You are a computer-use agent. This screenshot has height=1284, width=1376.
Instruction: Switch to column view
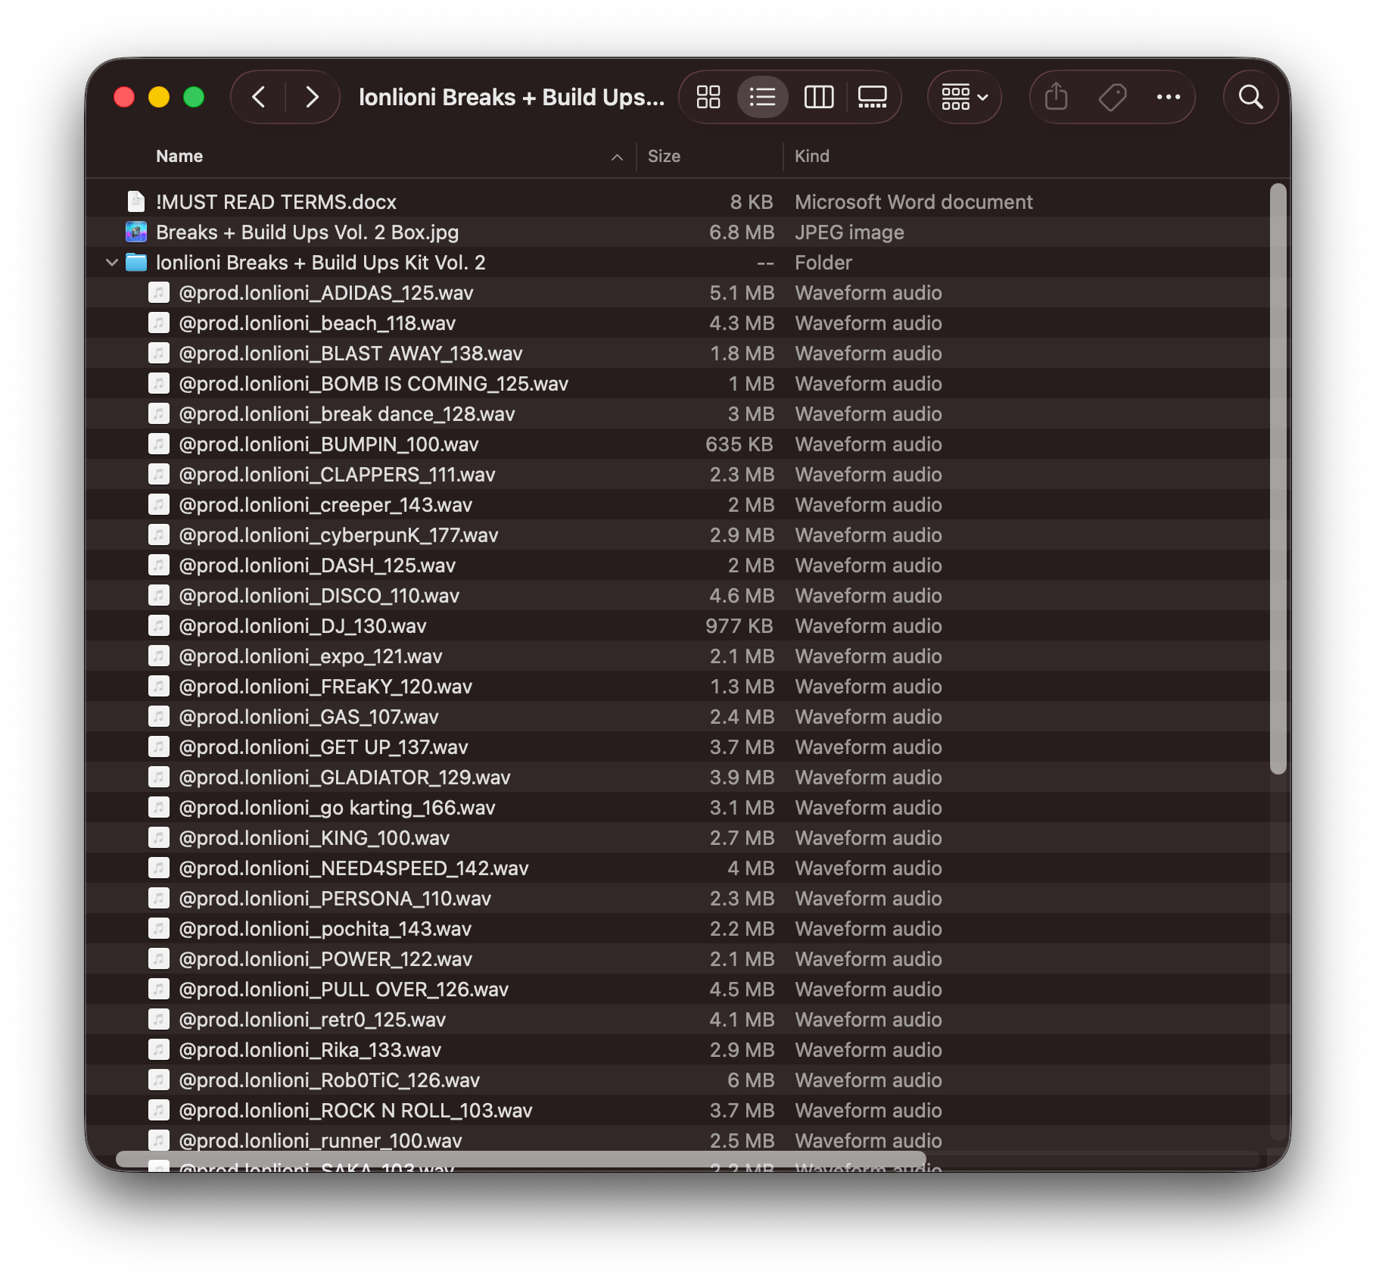point(818,97)
